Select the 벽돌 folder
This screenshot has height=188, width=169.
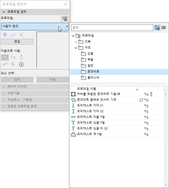tap(90, 60)
